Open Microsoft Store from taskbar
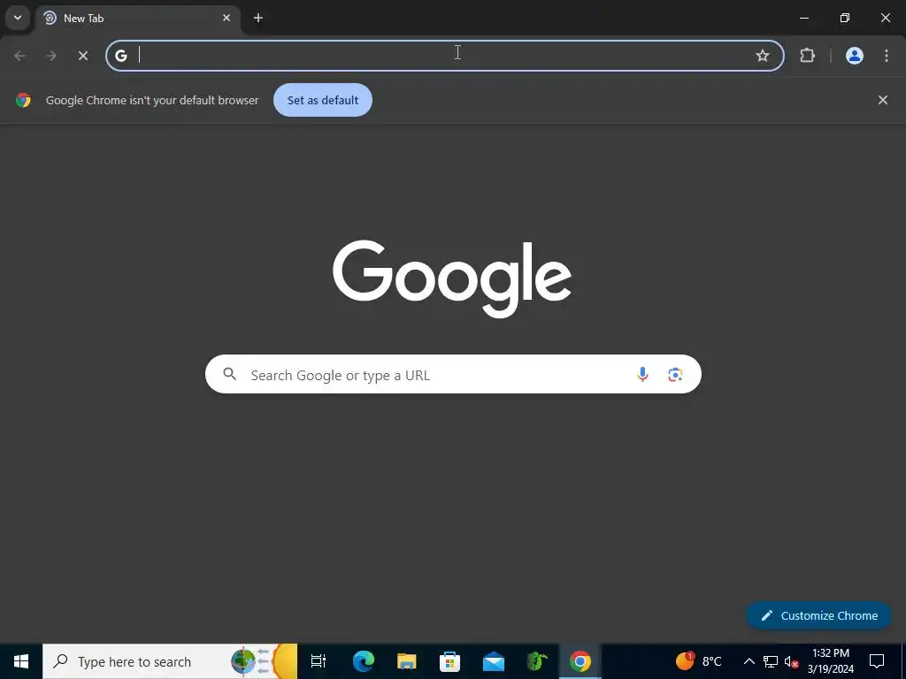The width and height of the screenshot is (906, 679). pos(450,661)
